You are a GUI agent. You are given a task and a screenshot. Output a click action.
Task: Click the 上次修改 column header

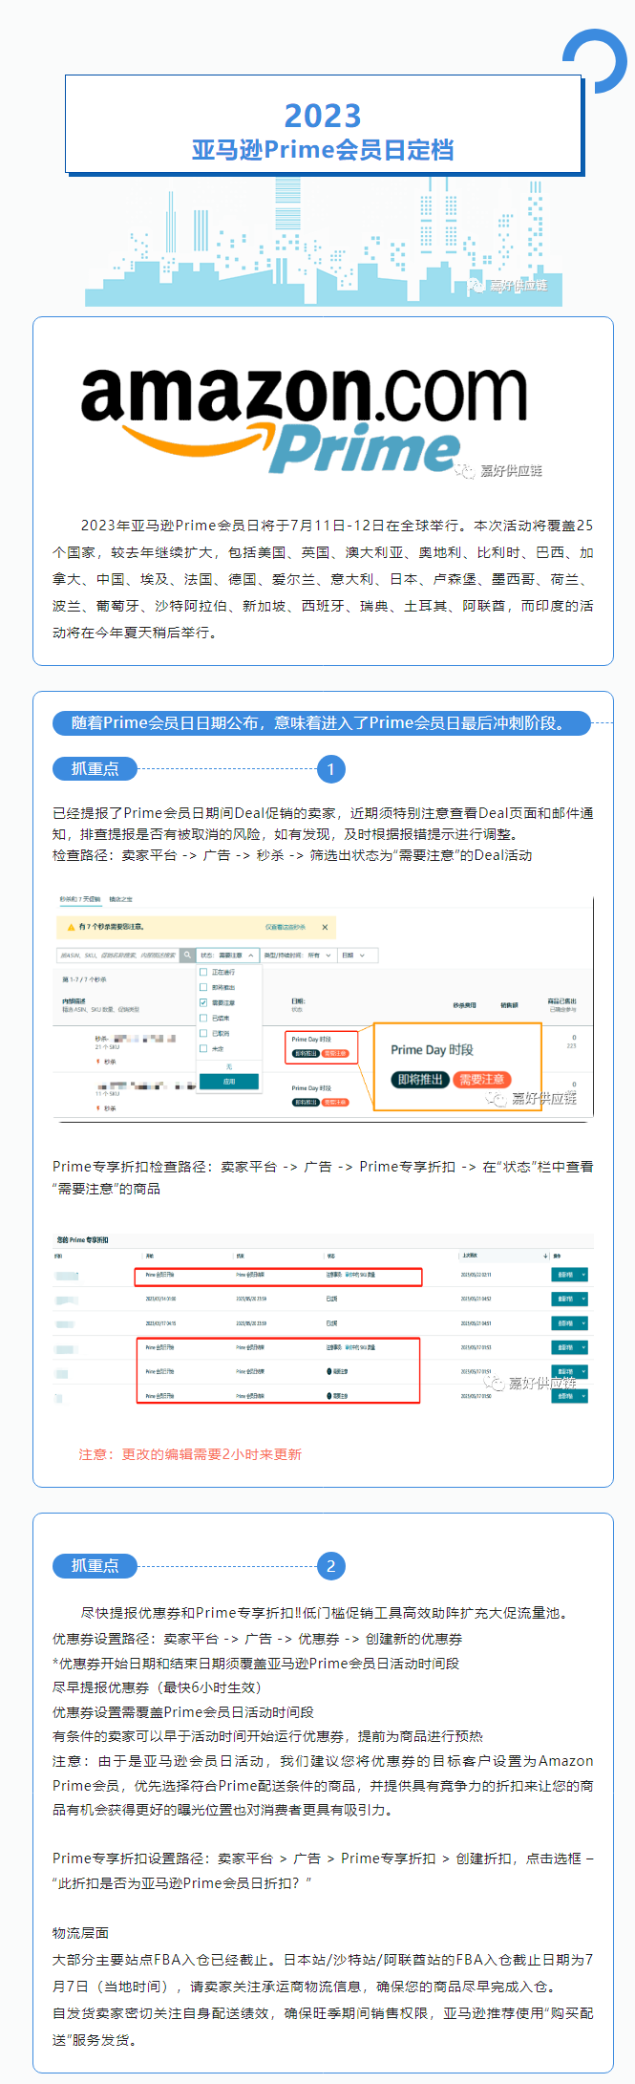click(469, 1256)
